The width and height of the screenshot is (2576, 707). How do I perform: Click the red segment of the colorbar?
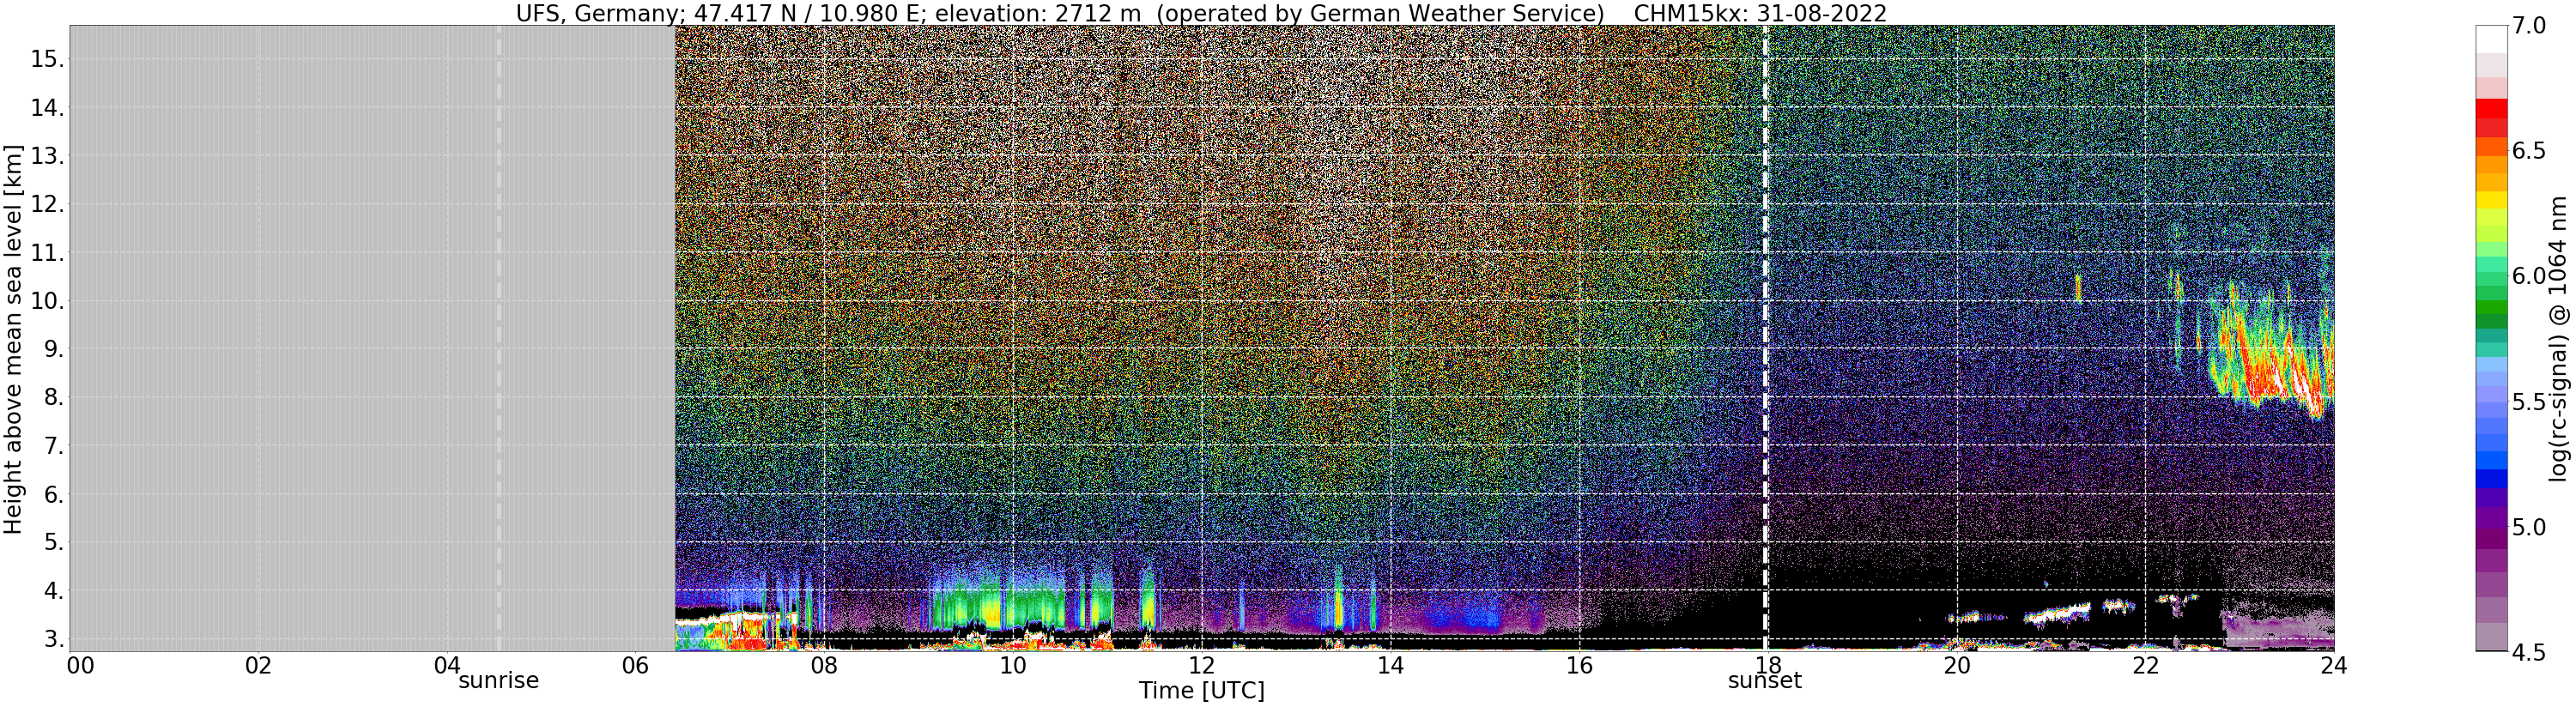tap(2491, 108)
